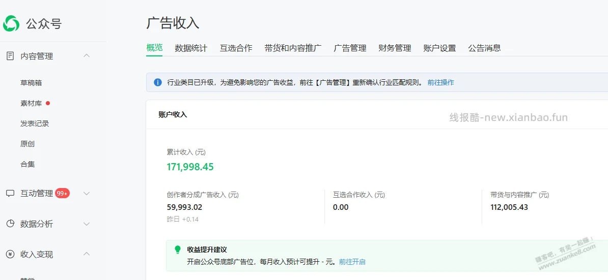
Task: Select the 概览 tab
Action: (154, 48)
